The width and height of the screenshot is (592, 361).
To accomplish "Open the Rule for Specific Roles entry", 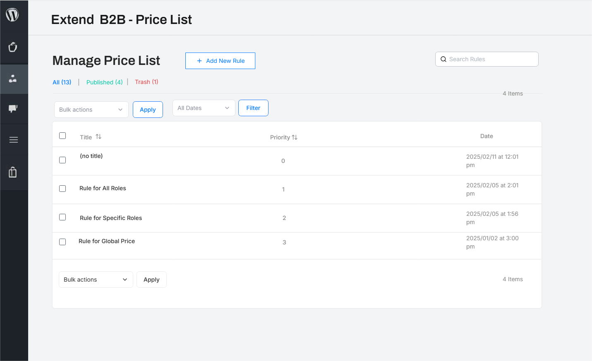I will [x=111, y=218].
